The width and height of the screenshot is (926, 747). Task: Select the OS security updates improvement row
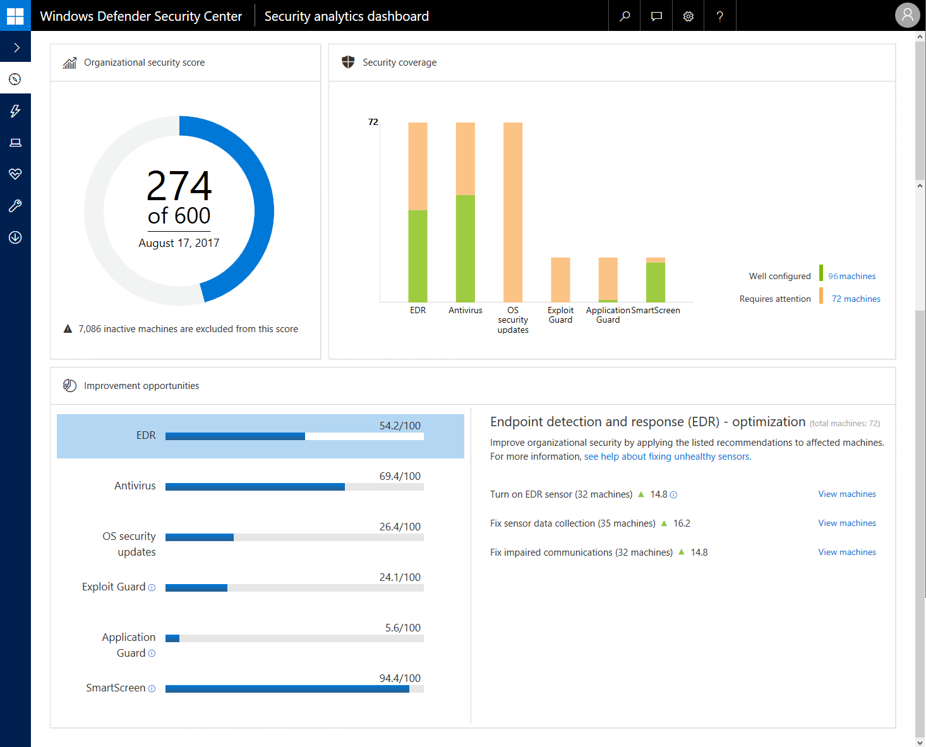tap(260, 537)
